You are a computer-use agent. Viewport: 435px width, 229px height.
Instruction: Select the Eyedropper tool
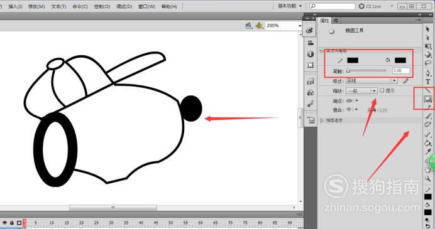click(x=428, y=152)
